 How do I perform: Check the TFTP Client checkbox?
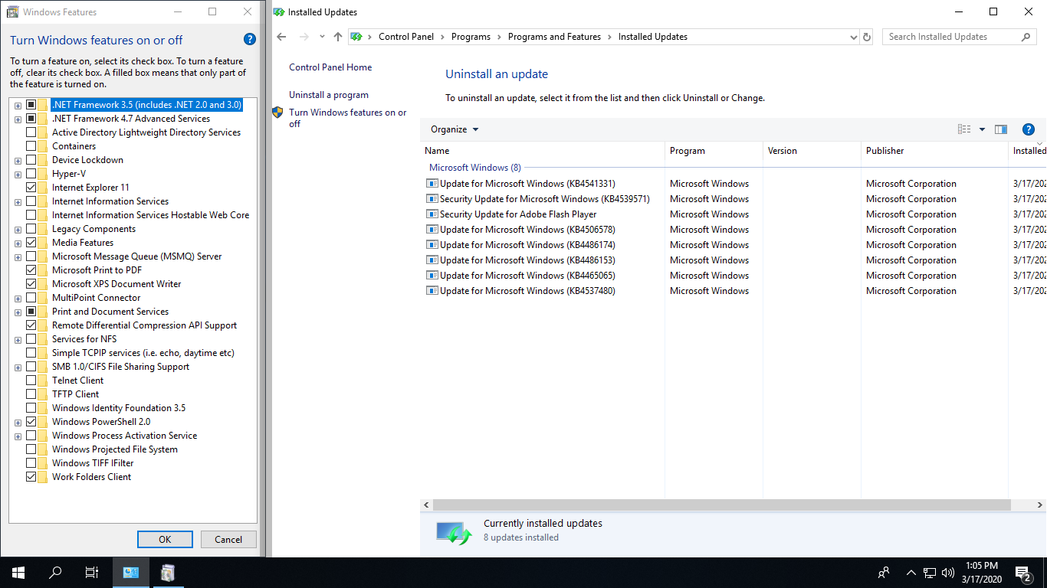point(31,394)
